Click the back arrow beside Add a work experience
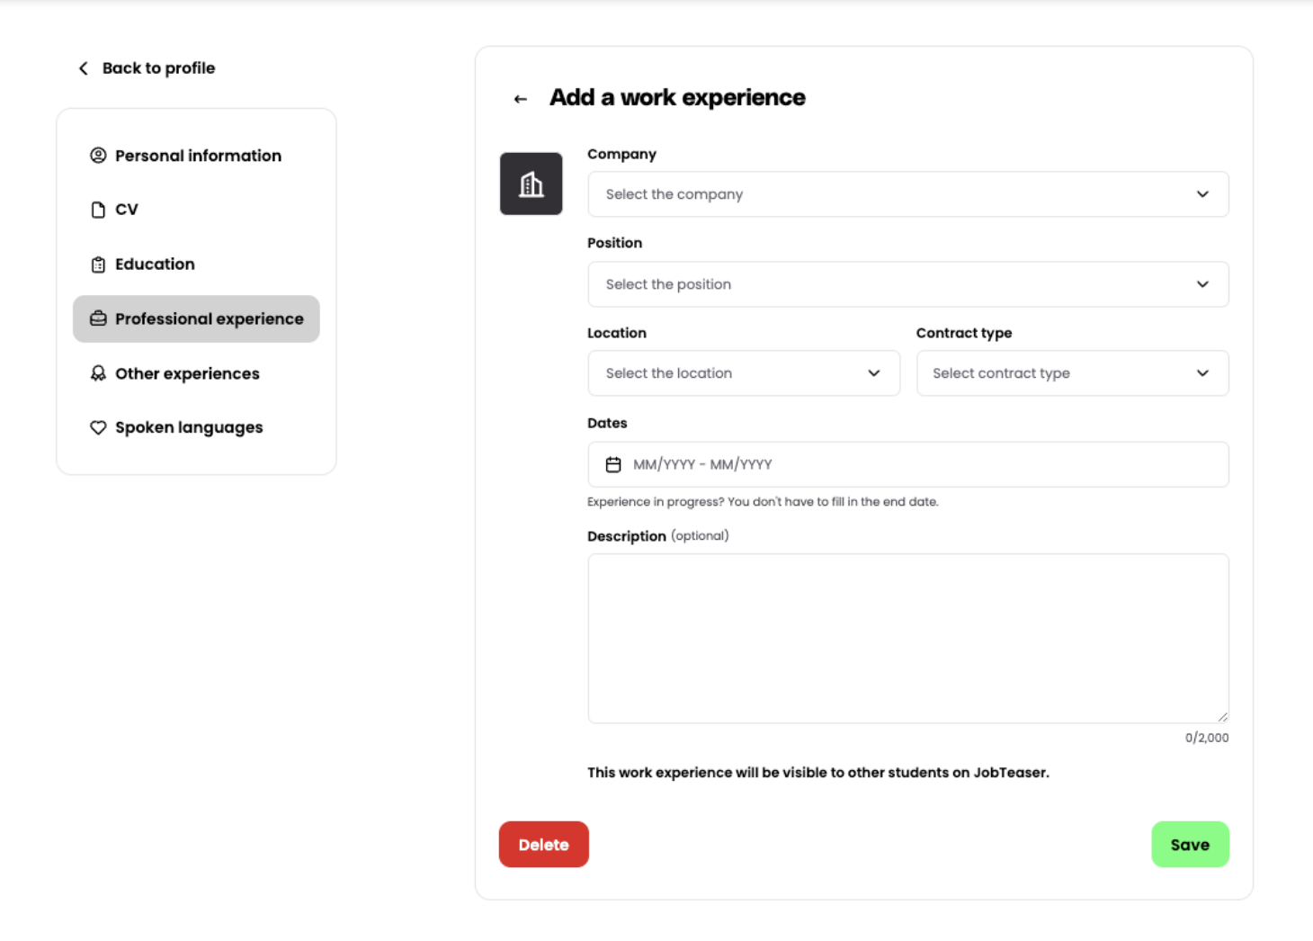The image size is (1313, 941). (x=520, y=99)
